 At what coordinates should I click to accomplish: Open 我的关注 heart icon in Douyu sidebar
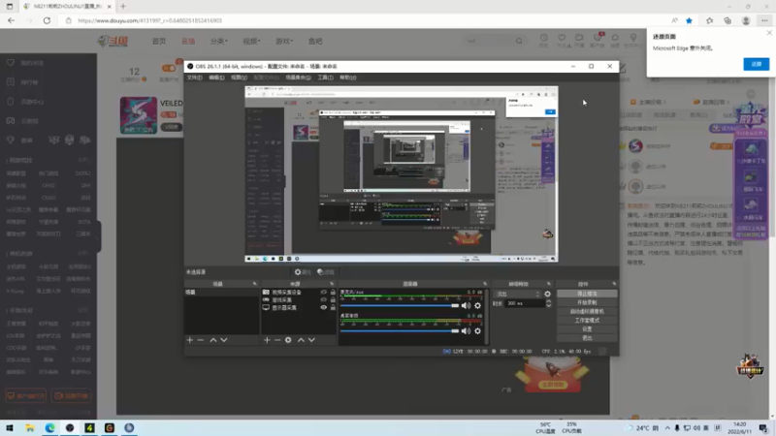pyautogui.click(x=11, y=63)
